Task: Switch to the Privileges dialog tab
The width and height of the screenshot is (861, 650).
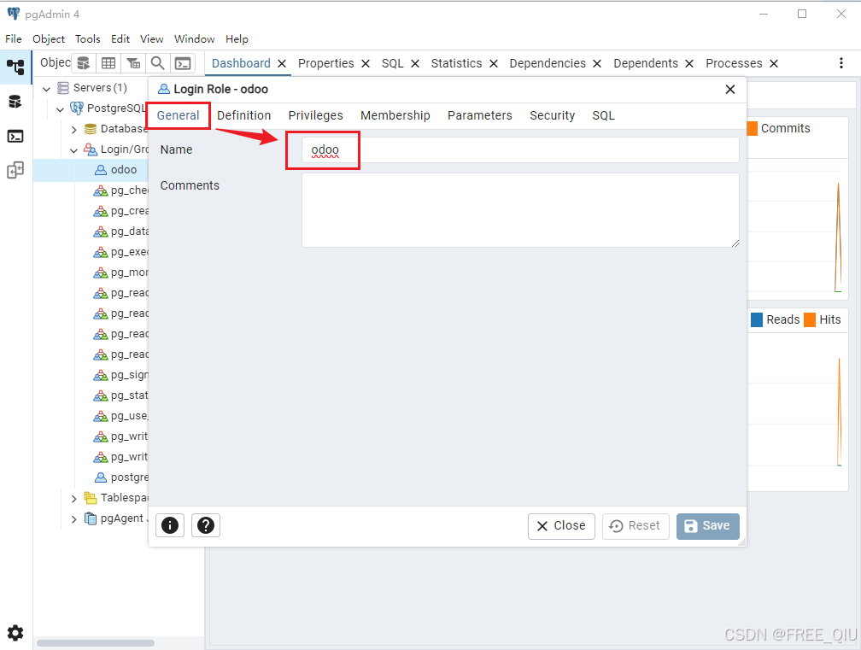Action: click(x=316, y=115)
